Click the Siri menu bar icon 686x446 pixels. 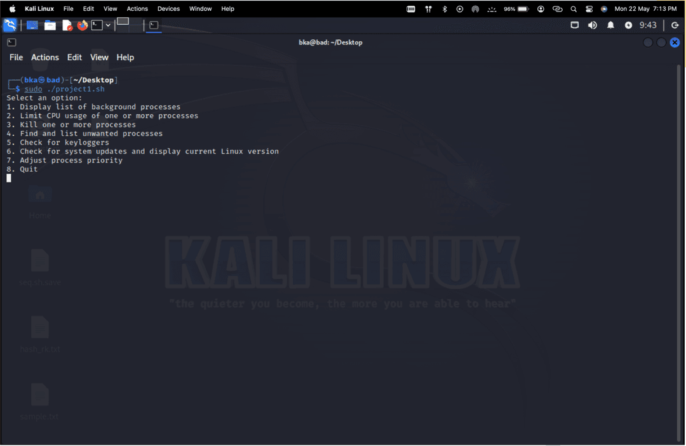point(604,9)
